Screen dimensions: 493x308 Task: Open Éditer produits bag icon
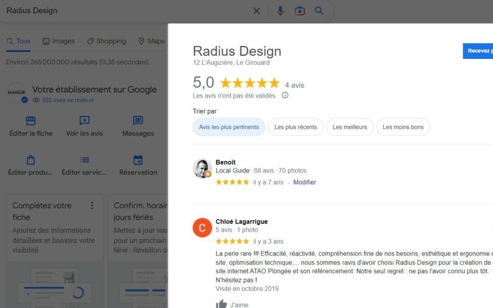pos(31,160)
